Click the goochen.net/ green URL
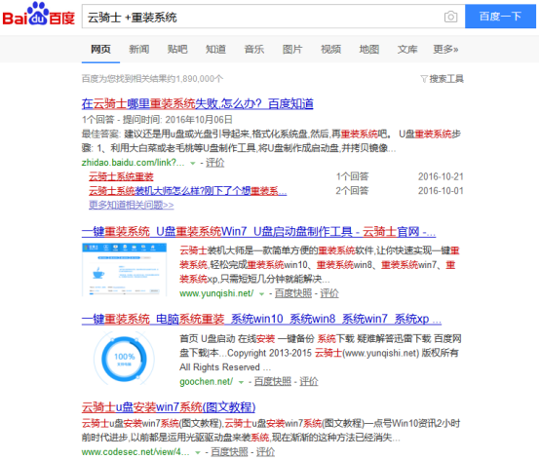 207,381
